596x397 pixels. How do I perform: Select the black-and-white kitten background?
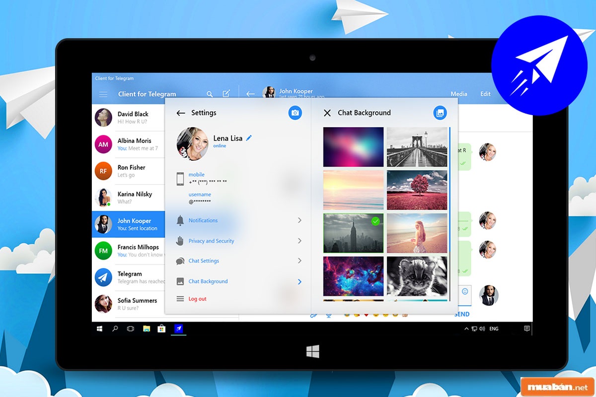pos(417,276)
